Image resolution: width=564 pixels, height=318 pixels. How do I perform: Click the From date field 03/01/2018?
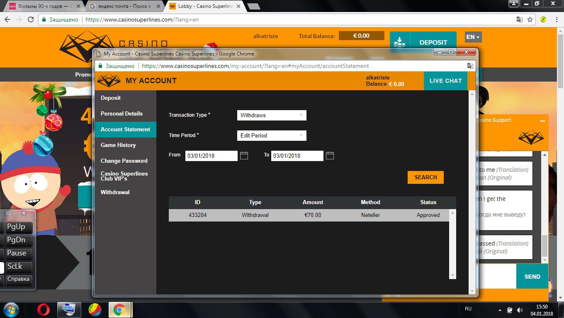(211, 156)
